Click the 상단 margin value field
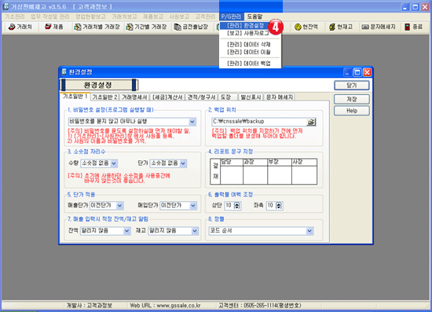Screen dimensions: 432x312 tap(229, 206)
